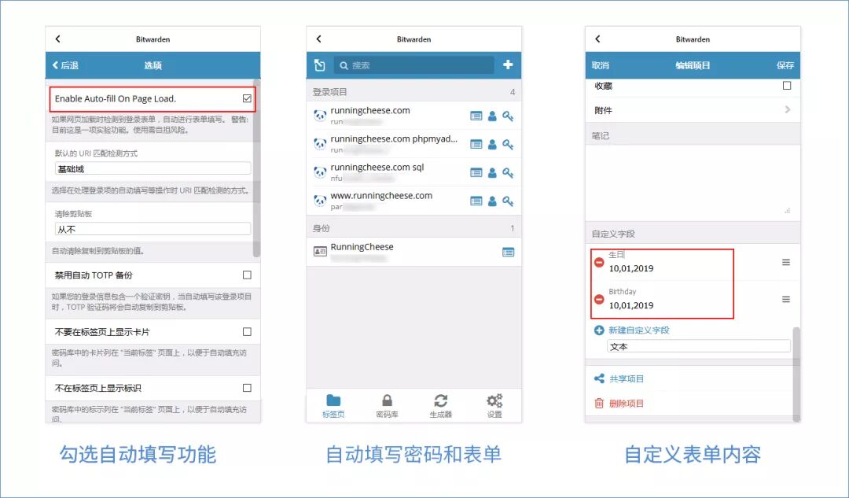
Task: Copy username icon for runningcheese.com sql entry
Action: click(492, 172)
